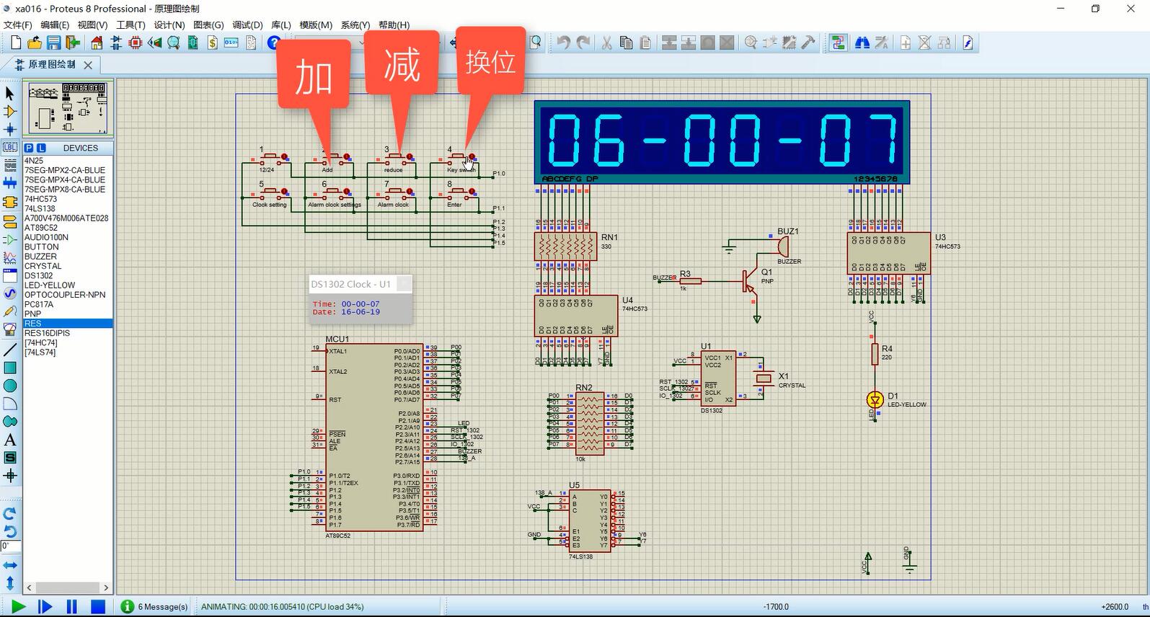Open the Source Code binary icon
Screen dimensions: 1150x617
coord(231,43)
